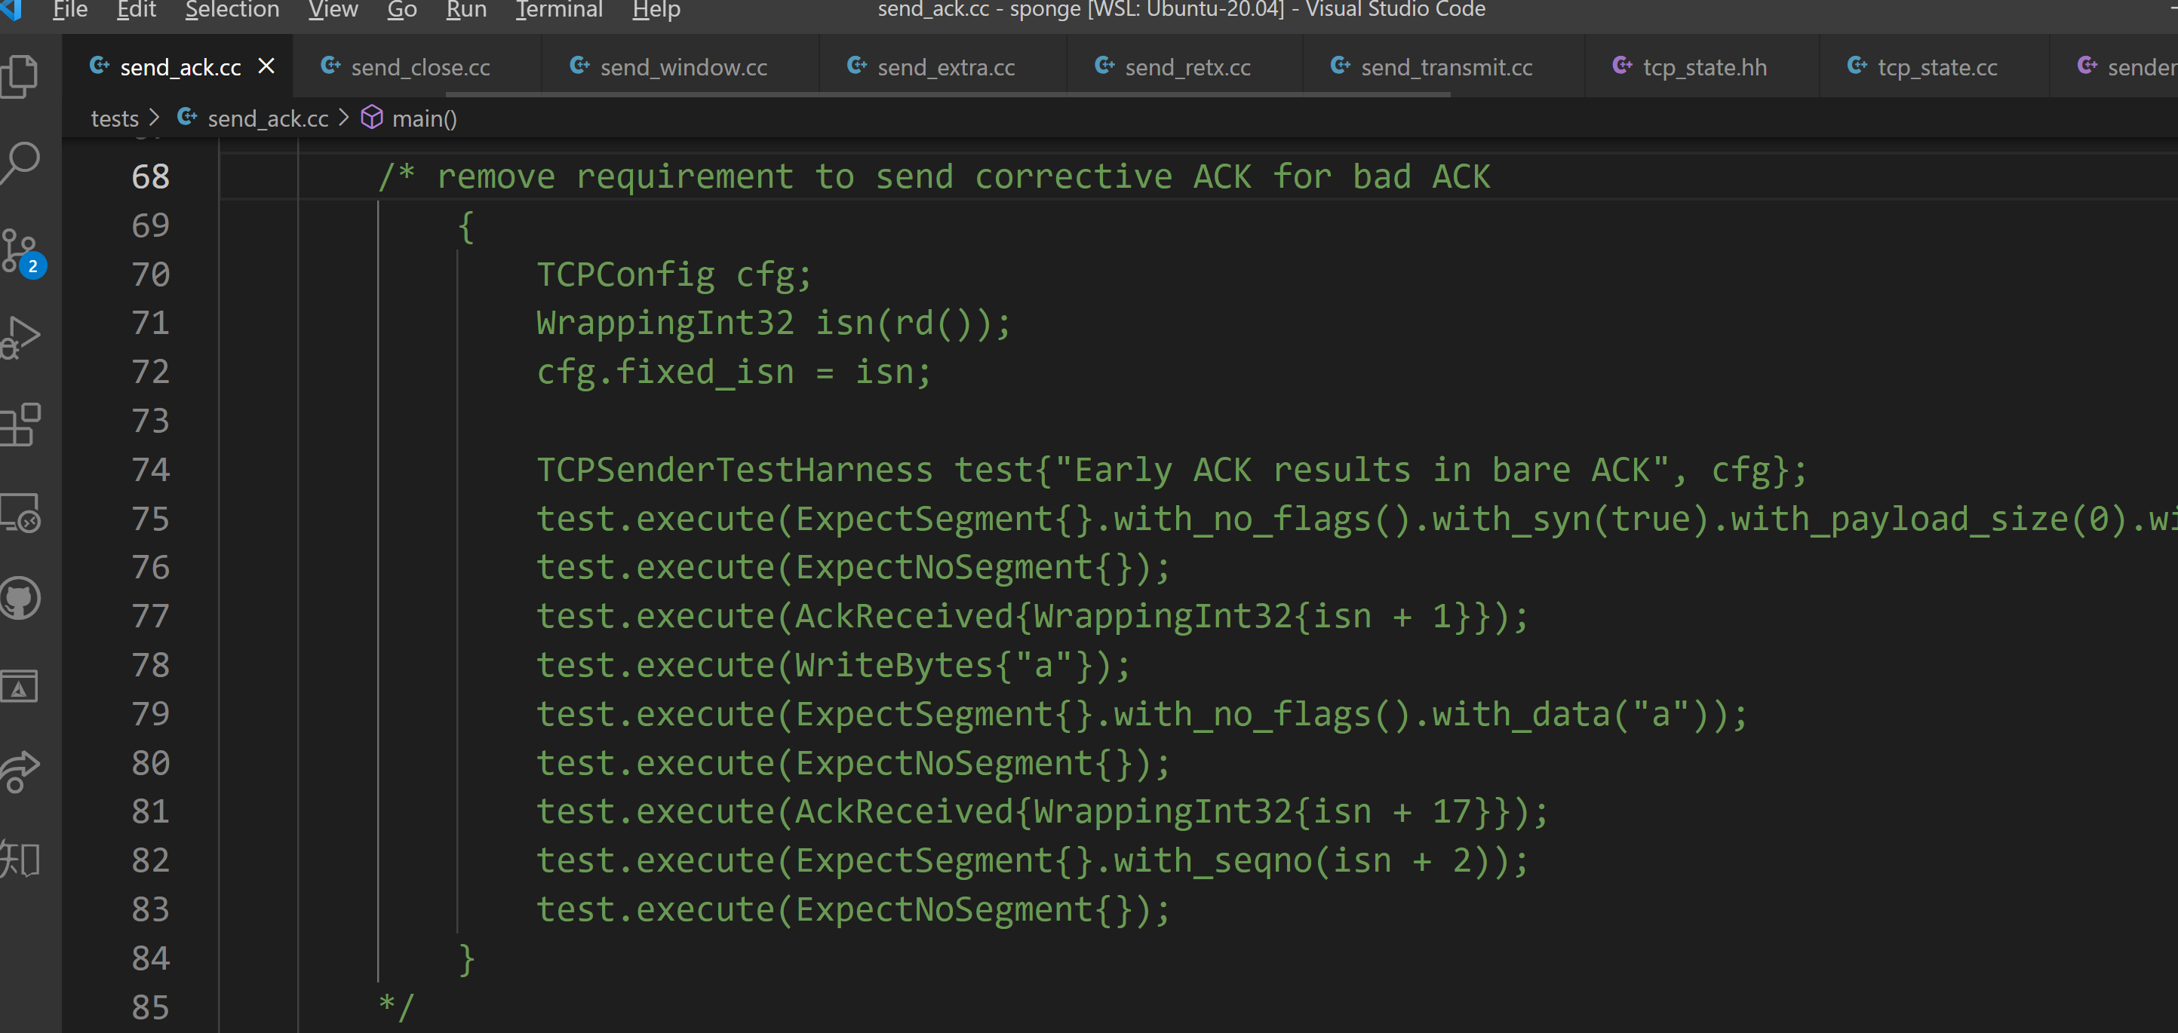Open the Extensions view icon

20,425
